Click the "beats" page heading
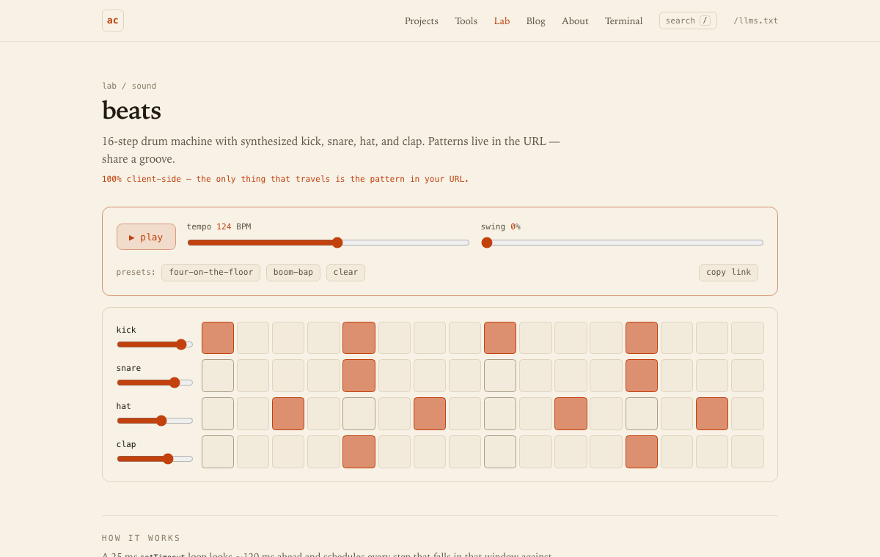This screenshot has width=880, height=557. tap(131, 111)
